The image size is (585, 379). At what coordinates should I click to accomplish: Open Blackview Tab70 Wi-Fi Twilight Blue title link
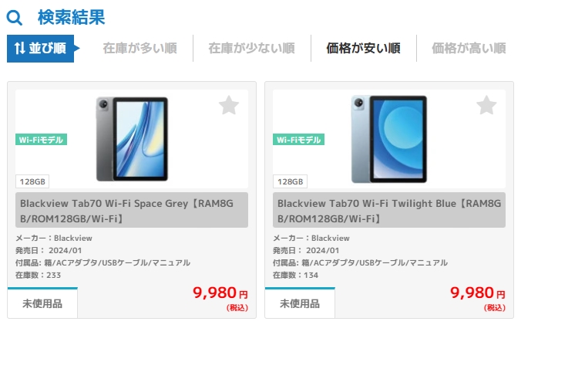click(389, 210)
